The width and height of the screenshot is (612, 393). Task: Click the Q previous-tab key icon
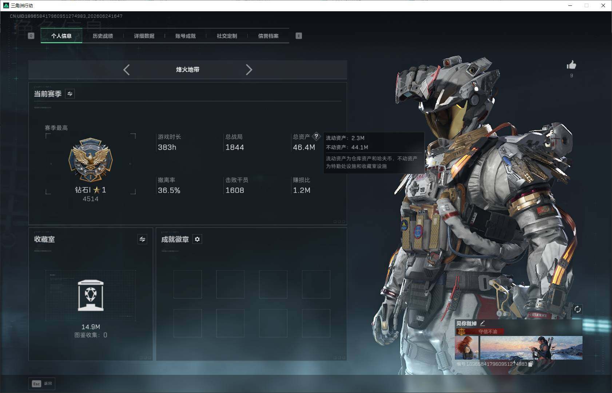tap(31, 36)
